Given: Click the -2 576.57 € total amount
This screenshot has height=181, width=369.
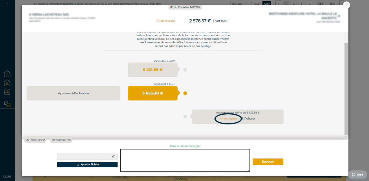Looking at the screenshot, I should [x=199, y=21].
